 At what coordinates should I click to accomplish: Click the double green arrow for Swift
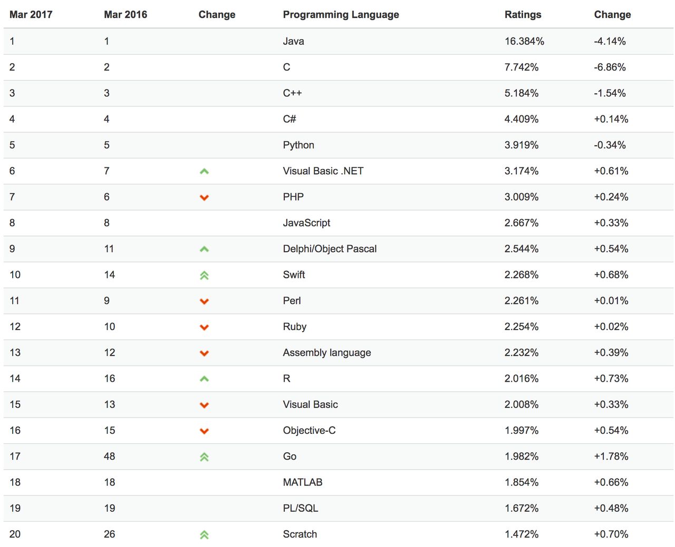tap(204, 275)
